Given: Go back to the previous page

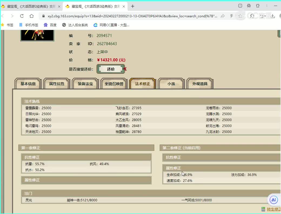Looking at the screenshot, I should [2, 16].
